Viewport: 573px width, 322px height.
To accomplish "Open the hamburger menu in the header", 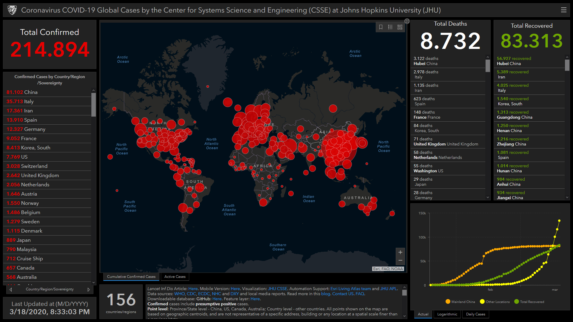I will coord(563,10).
